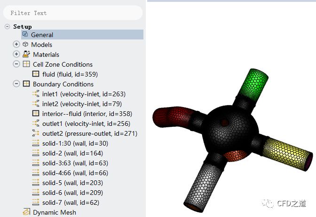Expand the Materials node
316x217 pixels.
pos(16,54)
